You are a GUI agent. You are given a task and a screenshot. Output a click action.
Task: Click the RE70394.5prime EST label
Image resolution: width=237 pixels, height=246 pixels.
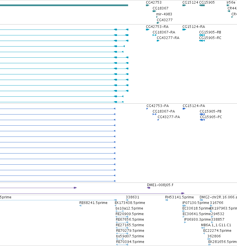[x=130, y=242]
